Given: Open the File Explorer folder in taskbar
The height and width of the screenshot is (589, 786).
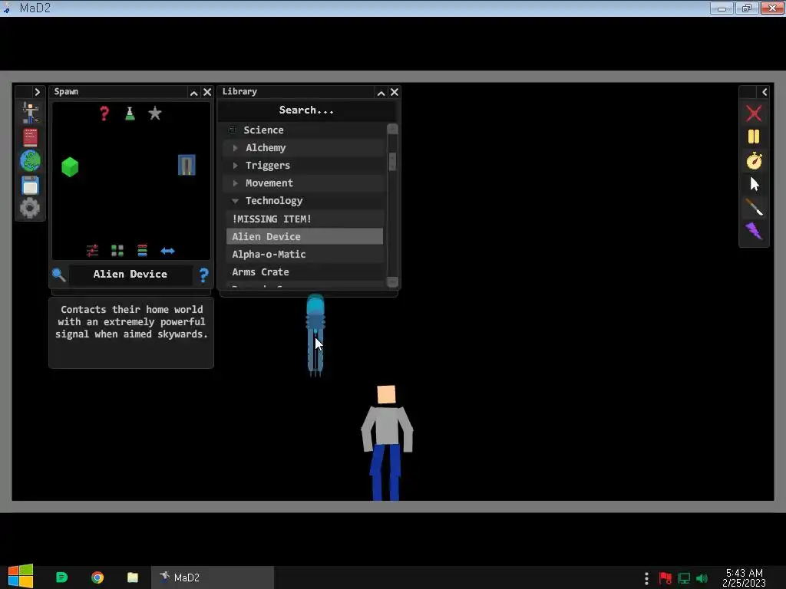Looking at the screenshot, I should (x=133, y=577).
